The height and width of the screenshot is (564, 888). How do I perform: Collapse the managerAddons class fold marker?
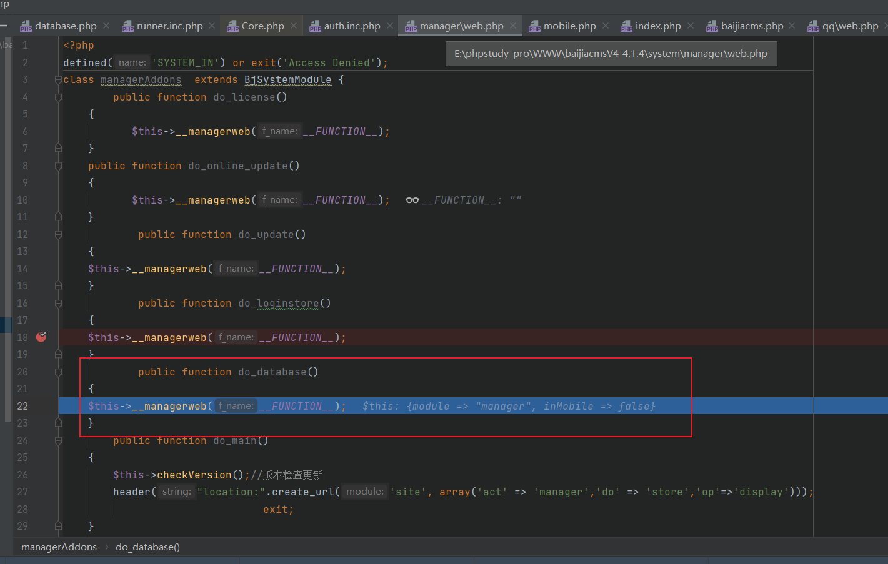tap(58, 80)
